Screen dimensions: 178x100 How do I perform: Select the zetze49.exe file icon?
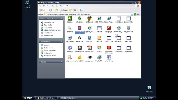click(x=109, y=57)
